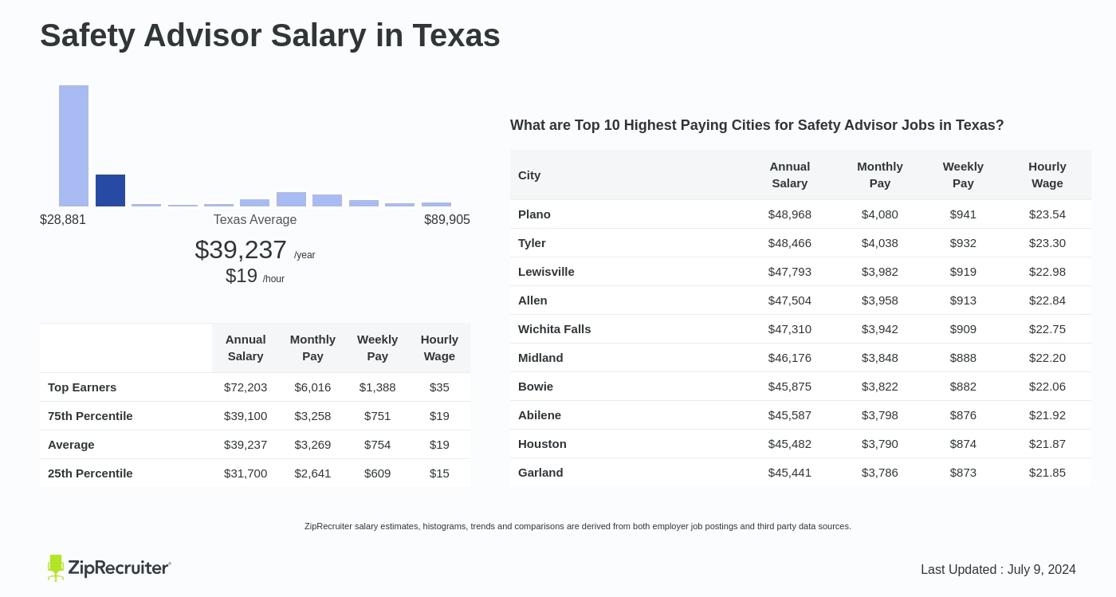
Task: Click the 'Average' row label
Action: click(71, 445)
